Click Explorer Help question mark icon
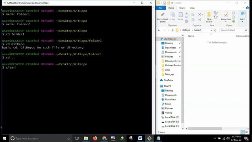Screen dimensions: 252x142 pyautogui.click(x=247, y=8)
